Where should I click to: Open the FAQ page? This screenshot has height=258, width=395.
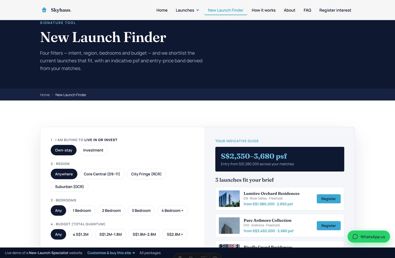(307, 10)
